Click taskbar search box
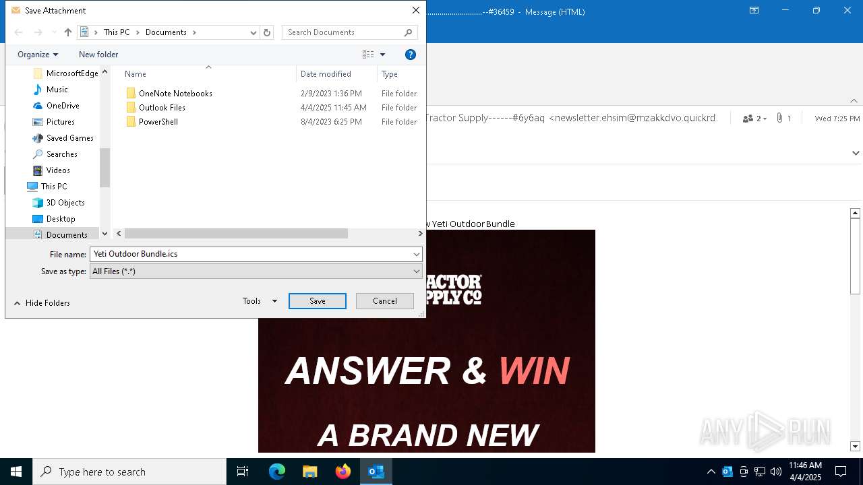 [x=129, y=472]
